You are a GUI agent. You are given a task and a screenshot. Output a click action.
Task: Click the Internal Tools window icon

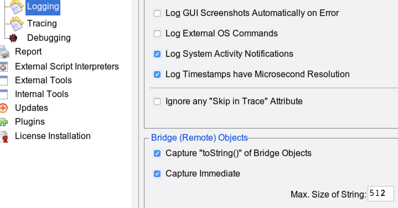pos(4,94)
